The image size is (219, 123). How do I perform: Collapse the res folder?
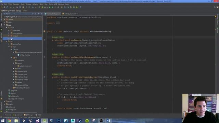tap(11, 58)
